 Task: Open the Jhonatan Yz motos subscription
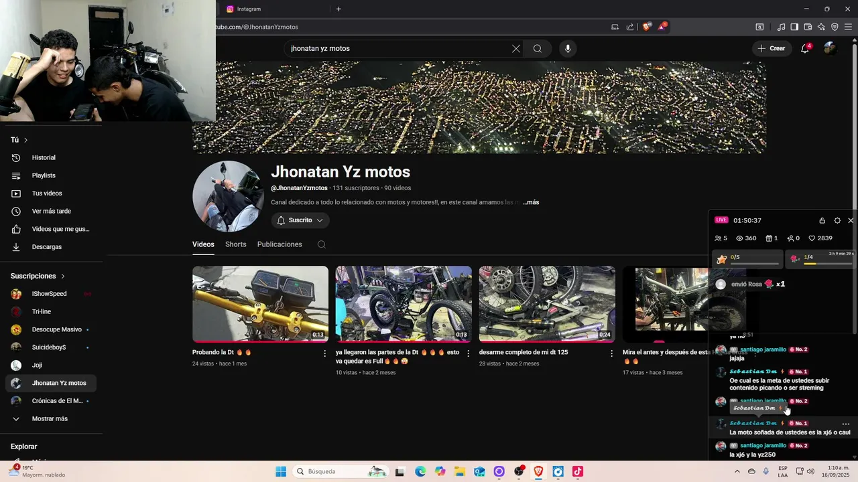click(51, 383)
